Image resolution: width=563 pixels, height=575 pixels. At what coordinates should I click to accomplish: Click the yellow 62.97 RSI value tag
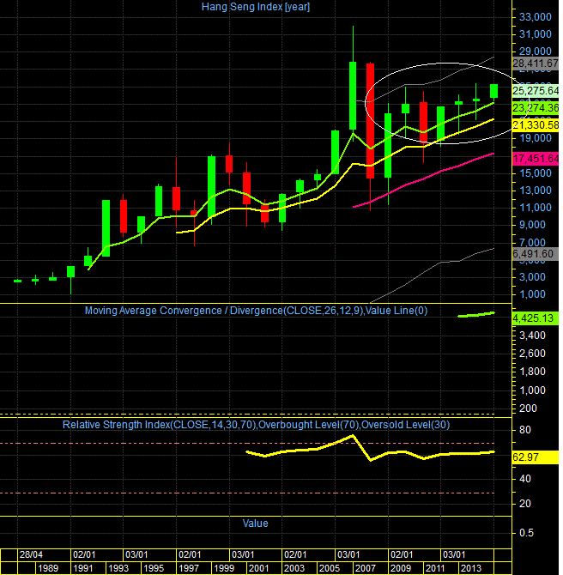coord(536,457)
